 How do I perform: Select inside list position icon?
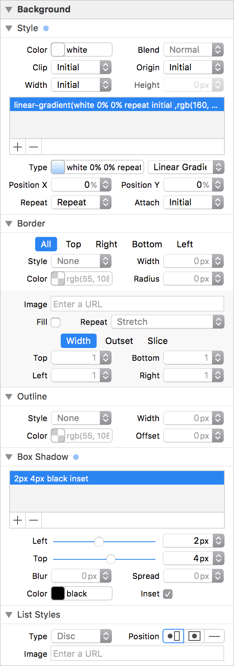(194, 636)
